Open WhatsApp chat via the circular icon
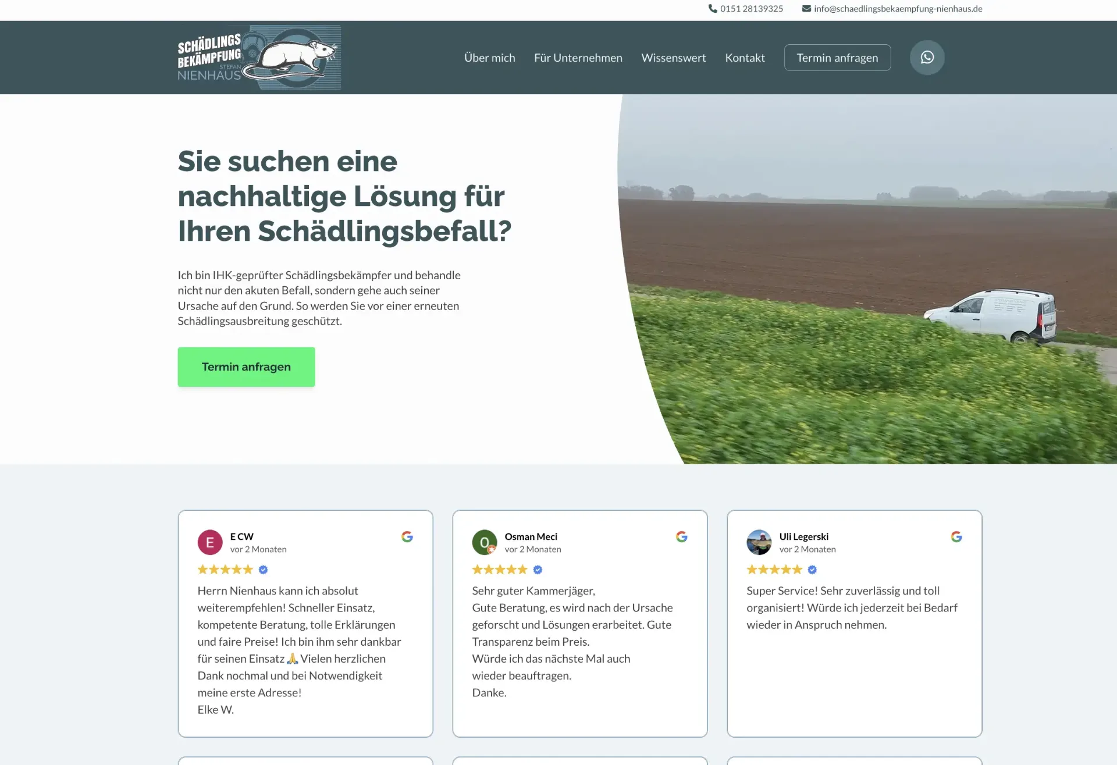The width and height of the screenshot is (1117, 765). click(x=926, y=57)
